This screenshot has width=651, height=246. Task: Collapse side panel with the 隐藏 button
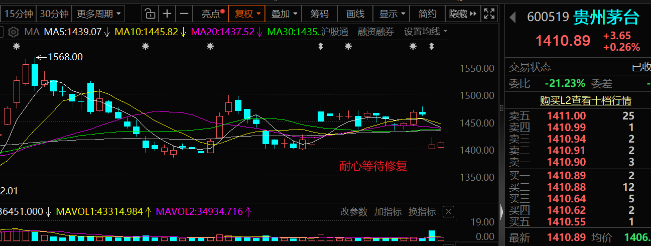(463, 14)
